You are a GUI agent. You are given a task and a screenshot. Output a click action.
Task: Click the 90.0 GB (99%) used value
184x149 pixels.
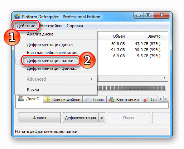147,50
